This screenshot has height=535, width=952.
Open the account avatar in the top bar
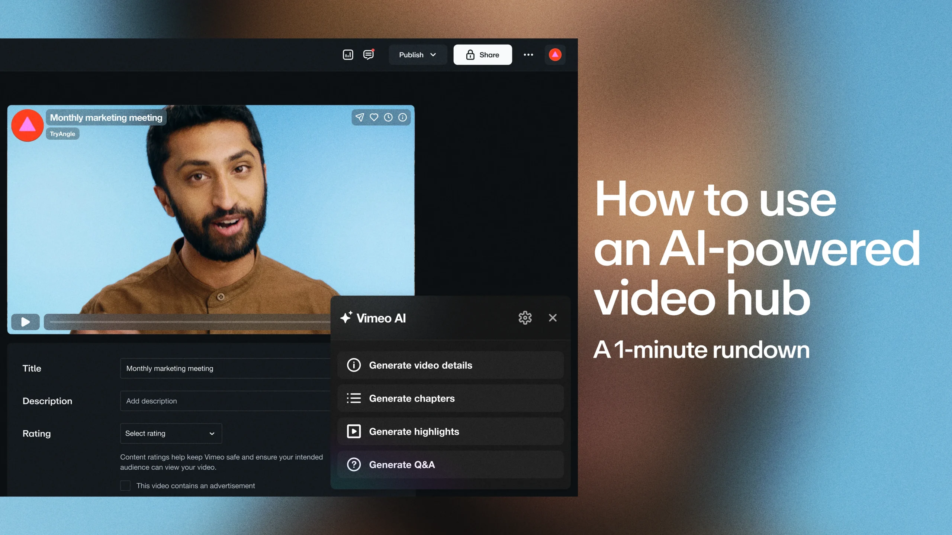[x=555, y=55]
